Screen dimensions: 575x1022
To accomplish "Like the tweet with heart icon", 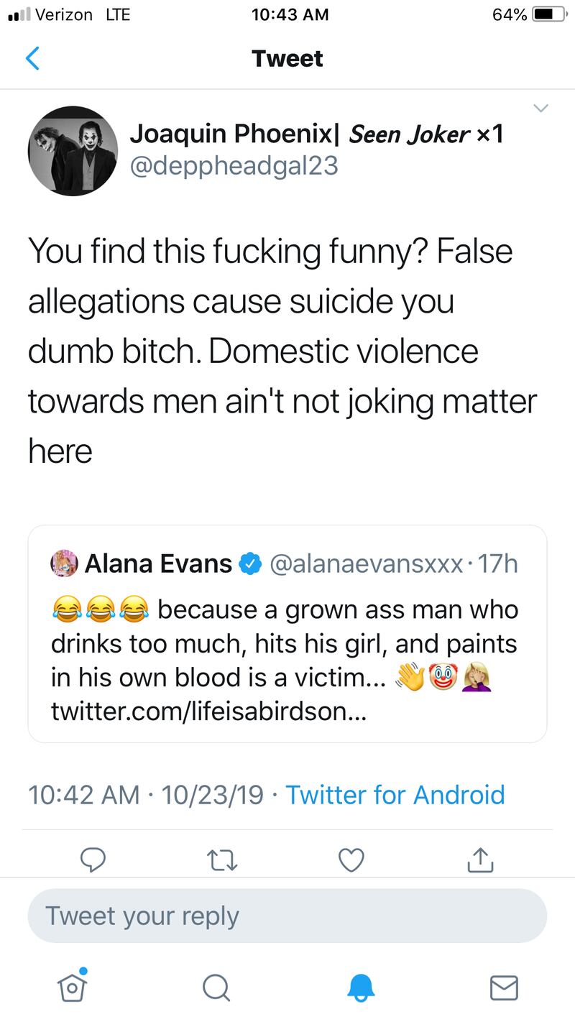I will coord(351,858).
